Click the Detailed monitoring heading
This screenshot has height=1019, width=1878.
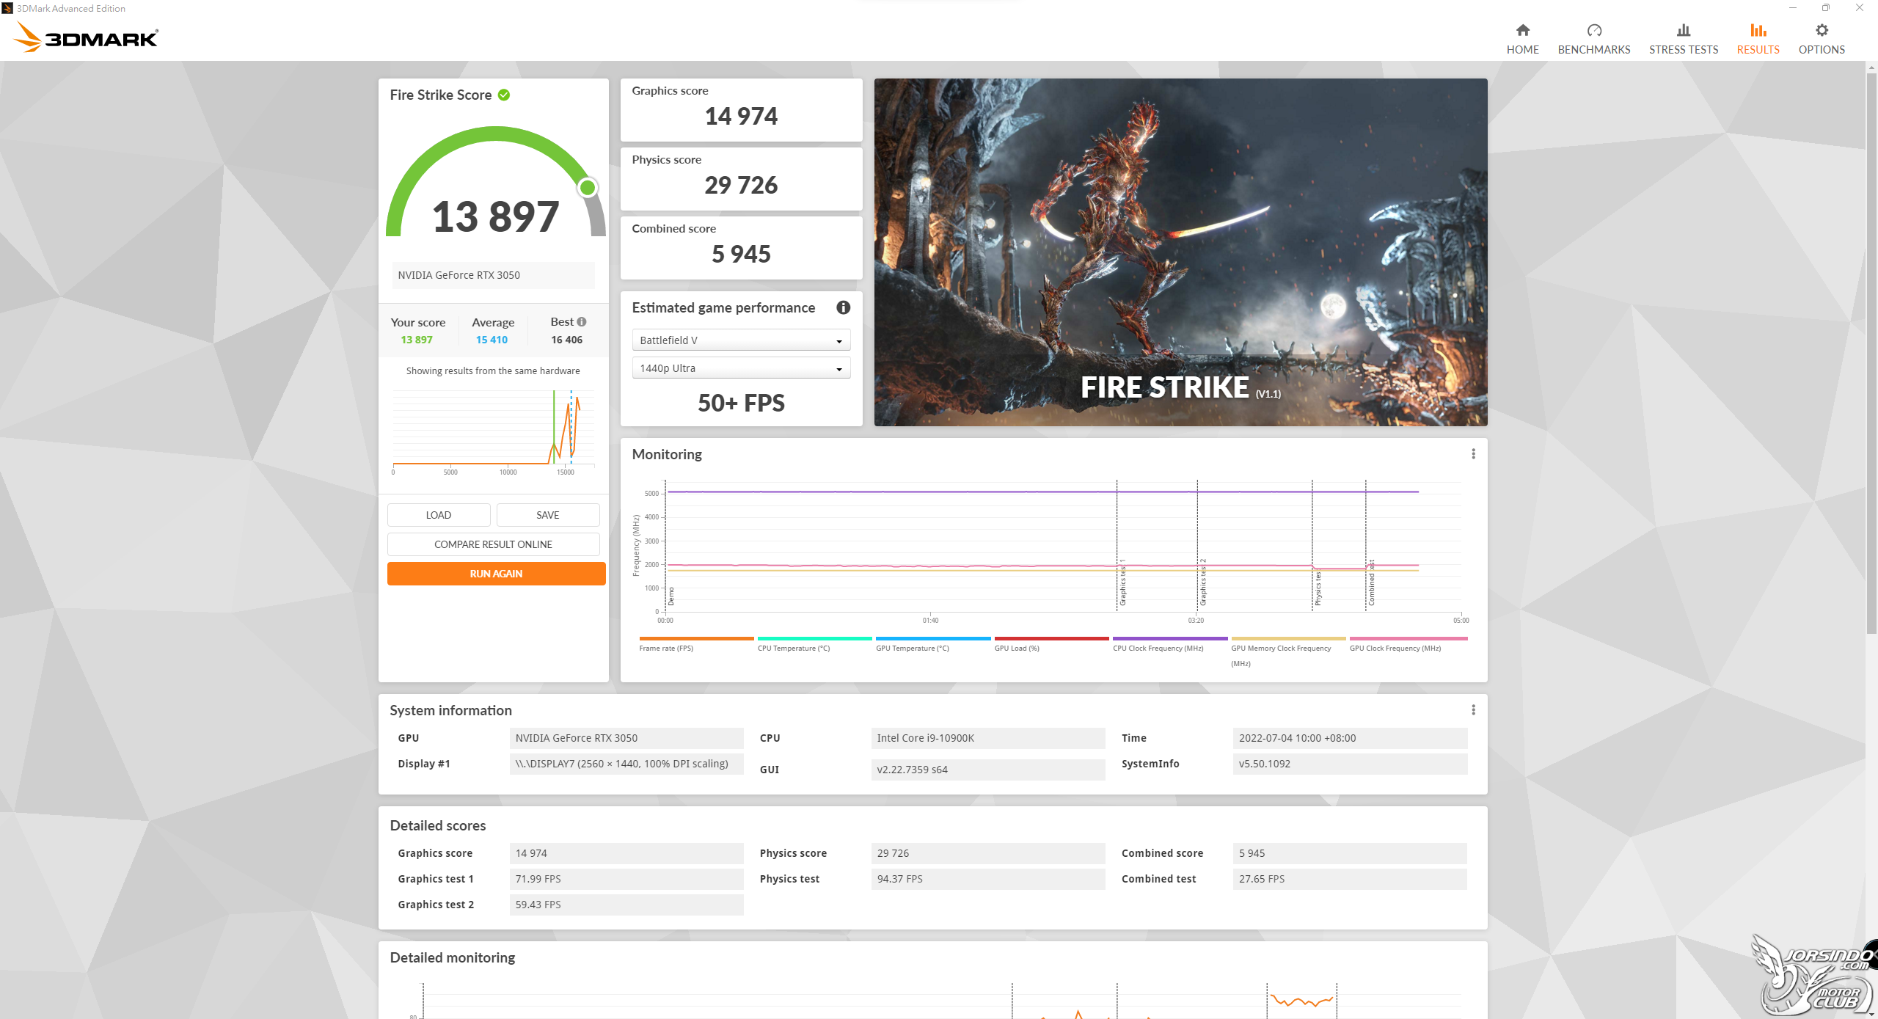[x=452, y=957]
